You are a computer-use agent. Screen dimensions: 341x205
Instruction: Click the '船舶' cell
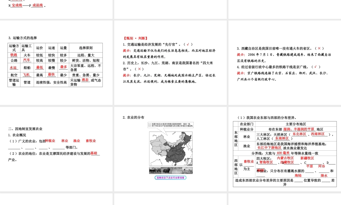tap(27, 68)
